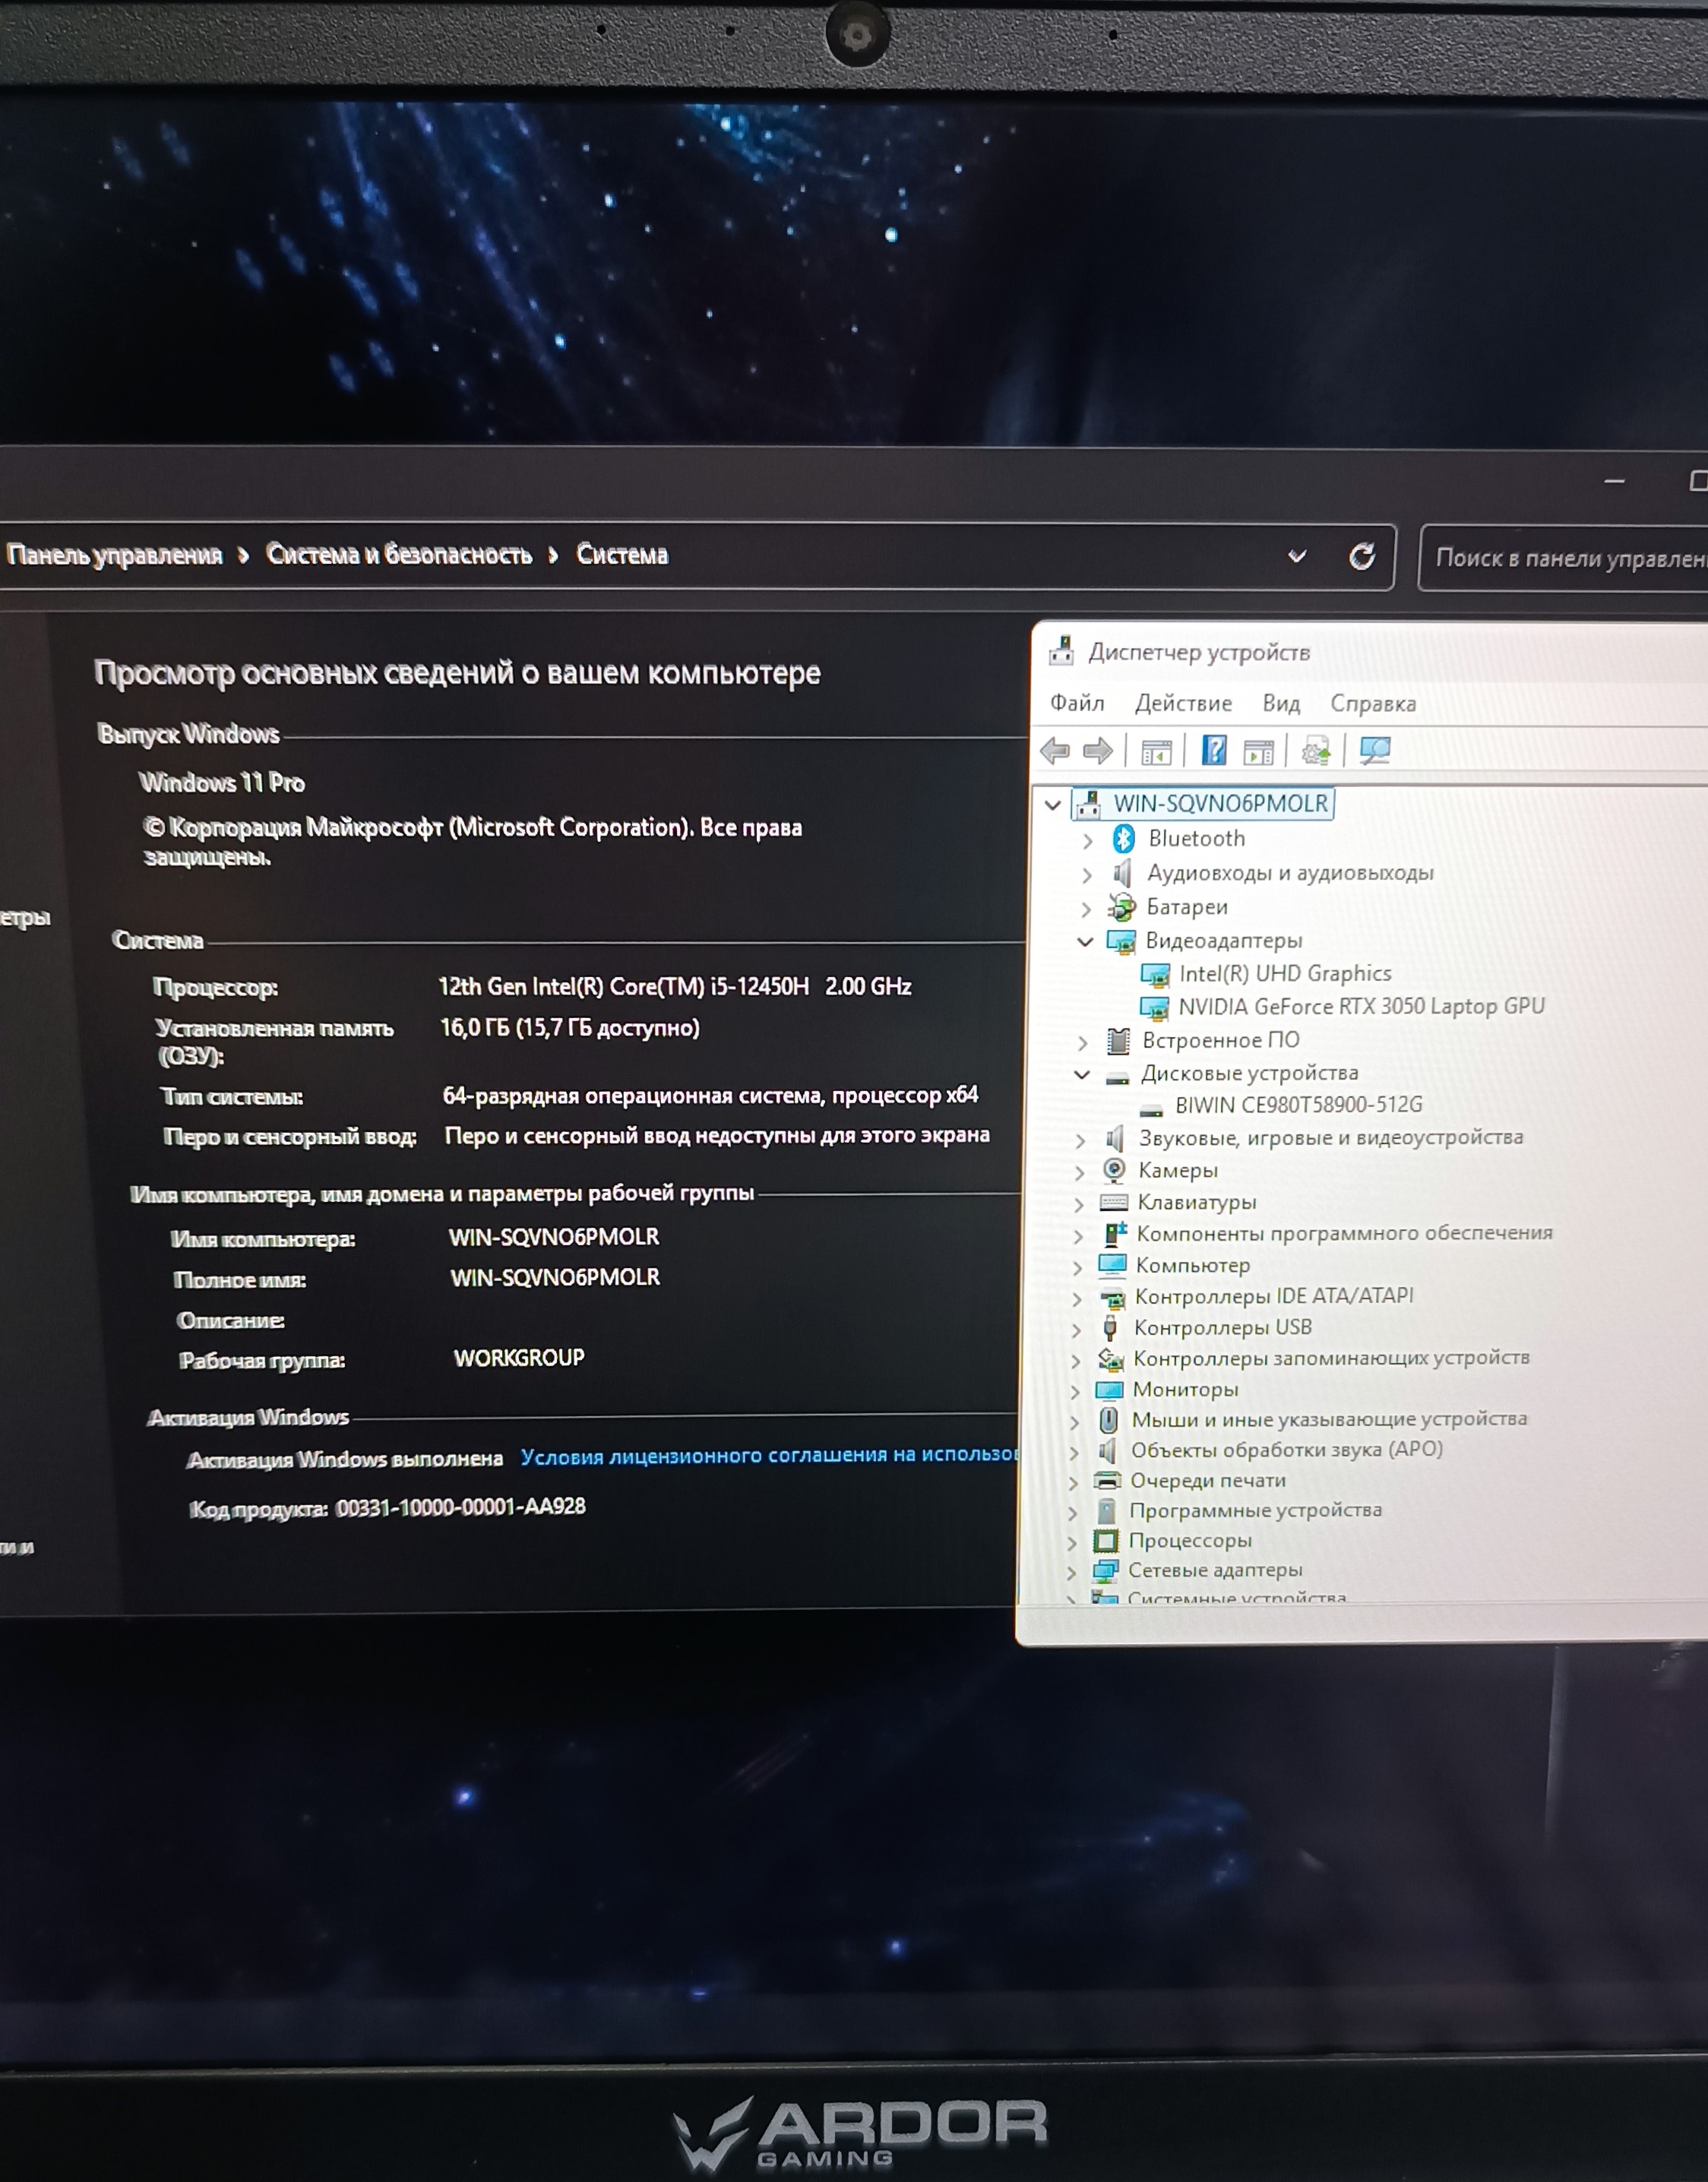Click the BIWIN CE980T58900-512G disk icon
1708x2182 pixels.
coord(1152,1108)
